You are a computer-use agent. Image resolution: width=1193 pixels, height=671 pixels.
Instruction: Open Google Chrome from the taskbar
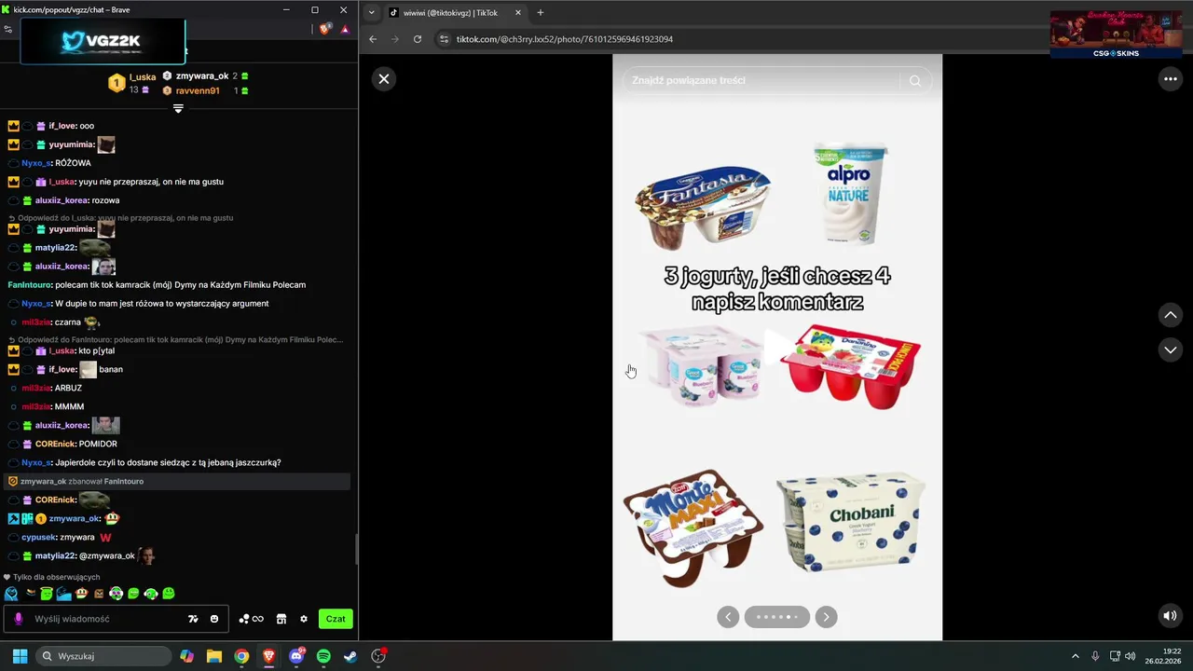point(241,656)
